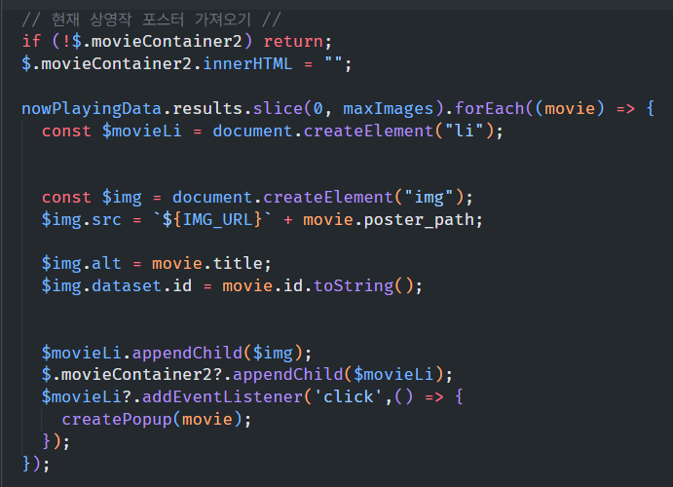Click 'poster_path' property

coord(419,220)
